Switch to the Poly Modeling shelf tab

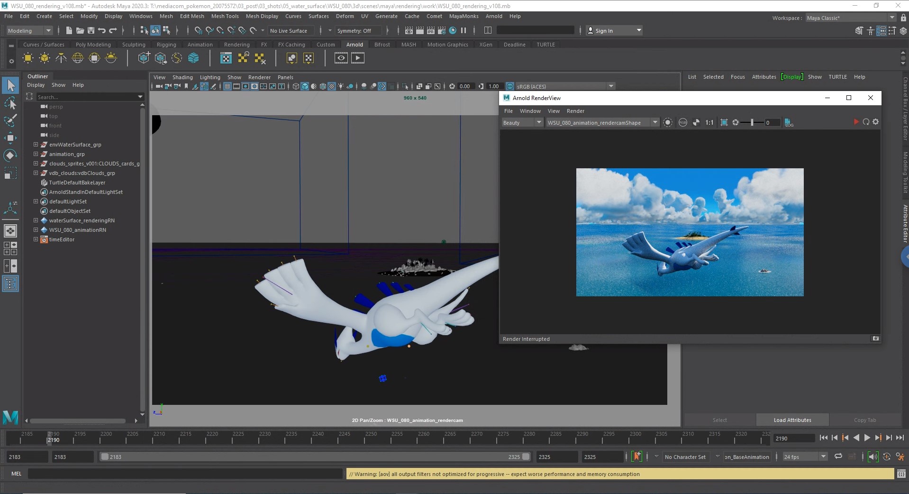pos(93,45)
